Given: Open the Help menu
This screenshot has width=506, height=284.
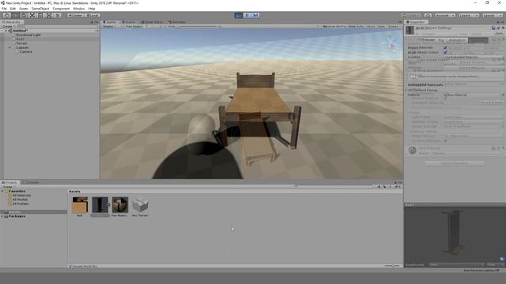Looking at the screenshot, I should pyautogui.click(x=92, y=9).
